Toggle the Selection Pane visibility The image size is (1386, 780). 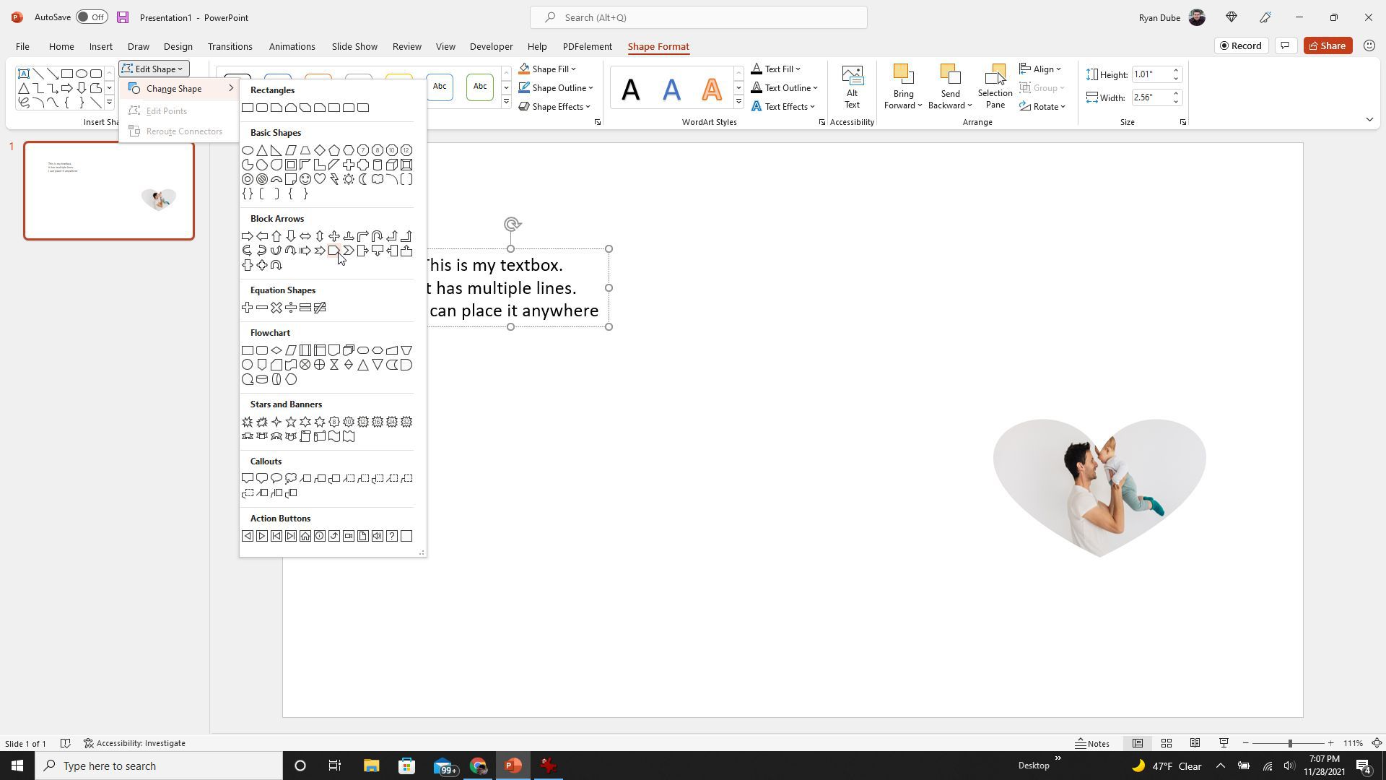[x=995, y=87]
